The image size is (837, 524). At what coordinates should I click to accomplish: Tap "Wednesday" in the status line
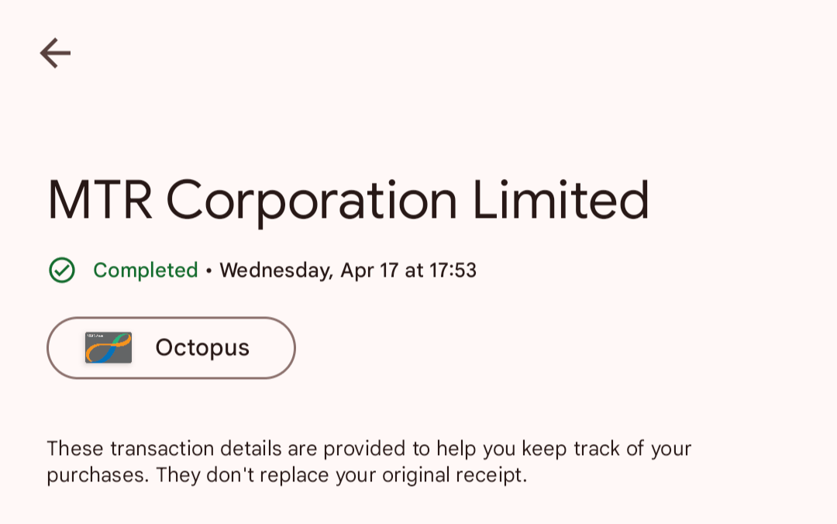point(277,271)
